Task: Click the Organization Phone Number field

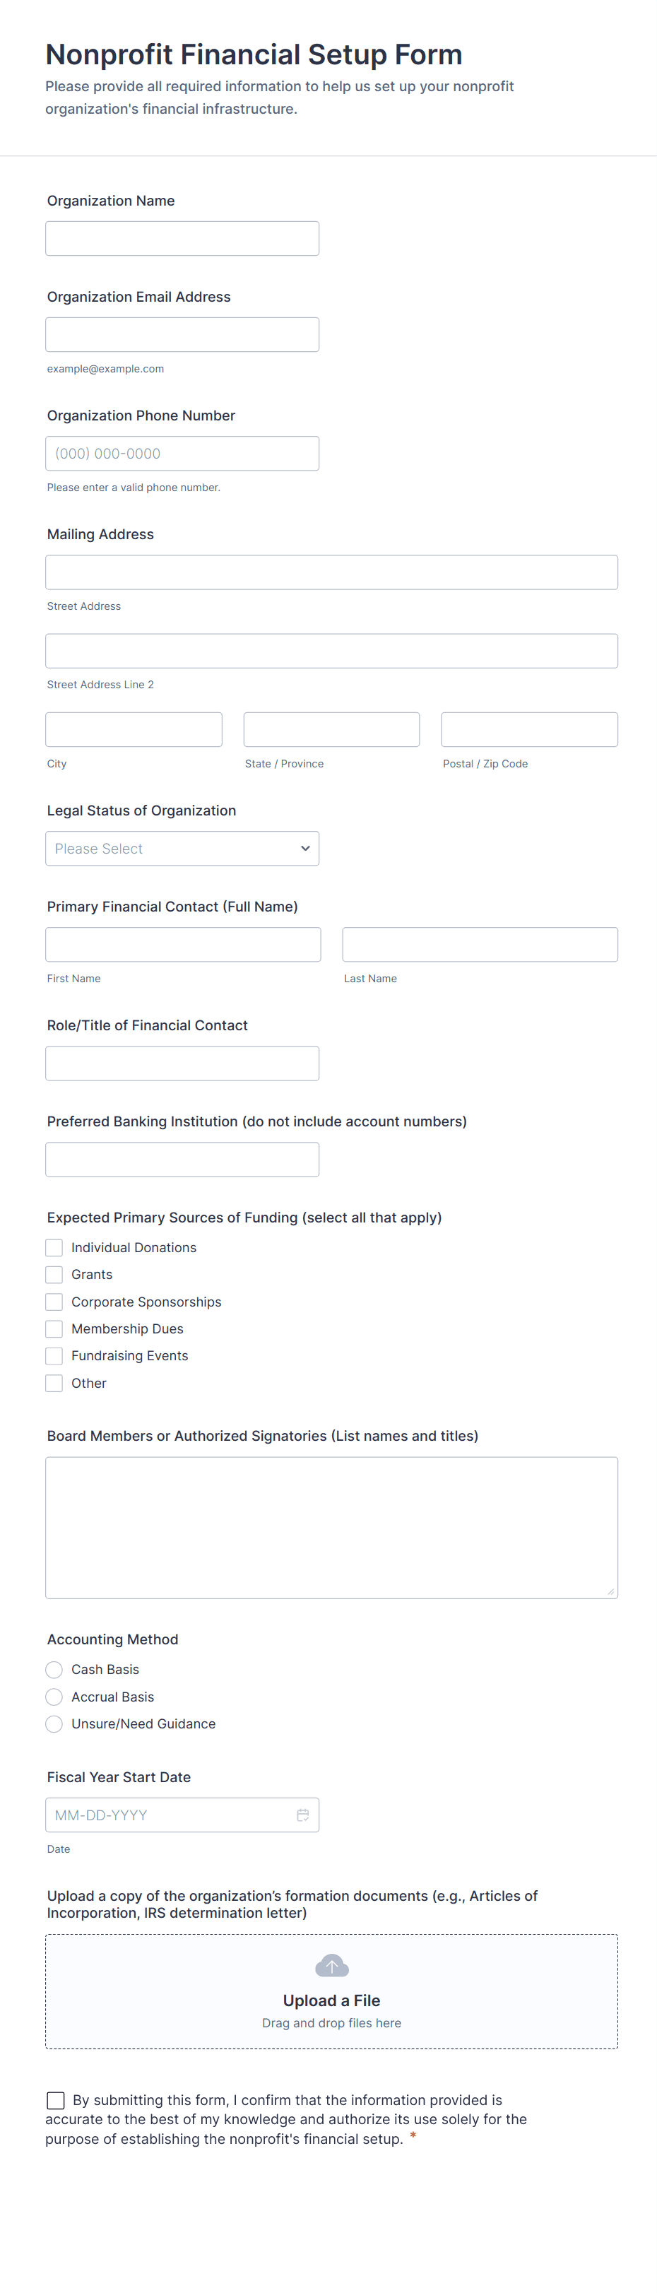Action: [x=182, y=453]
